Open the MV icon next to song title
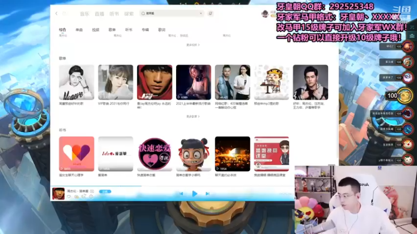 tap(92, 191)
